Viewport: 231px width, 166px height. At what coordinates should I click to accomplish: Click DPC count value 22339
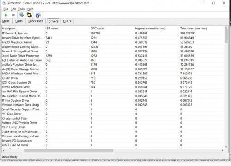click(94, 47)
